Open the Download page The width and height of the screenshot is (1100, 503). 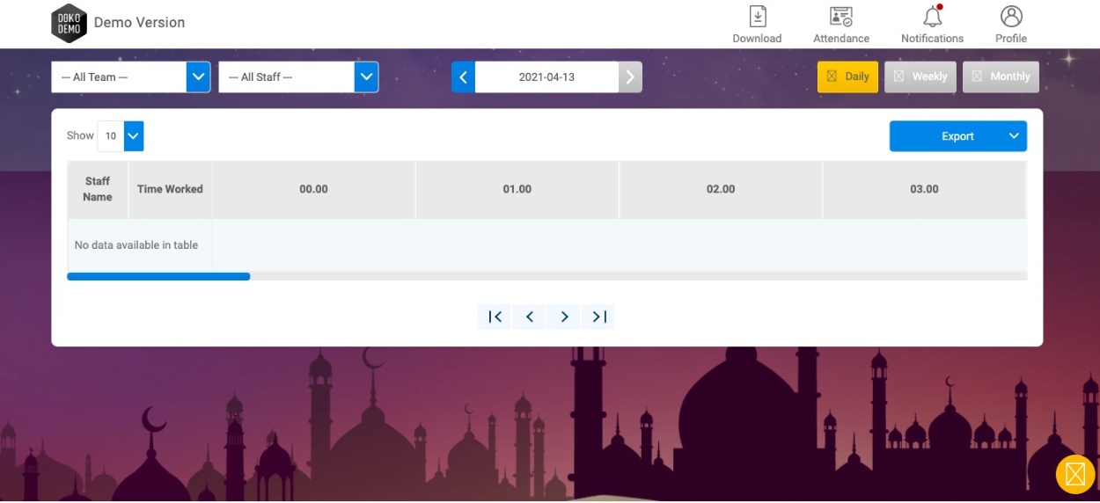click(x=757, y=25)
